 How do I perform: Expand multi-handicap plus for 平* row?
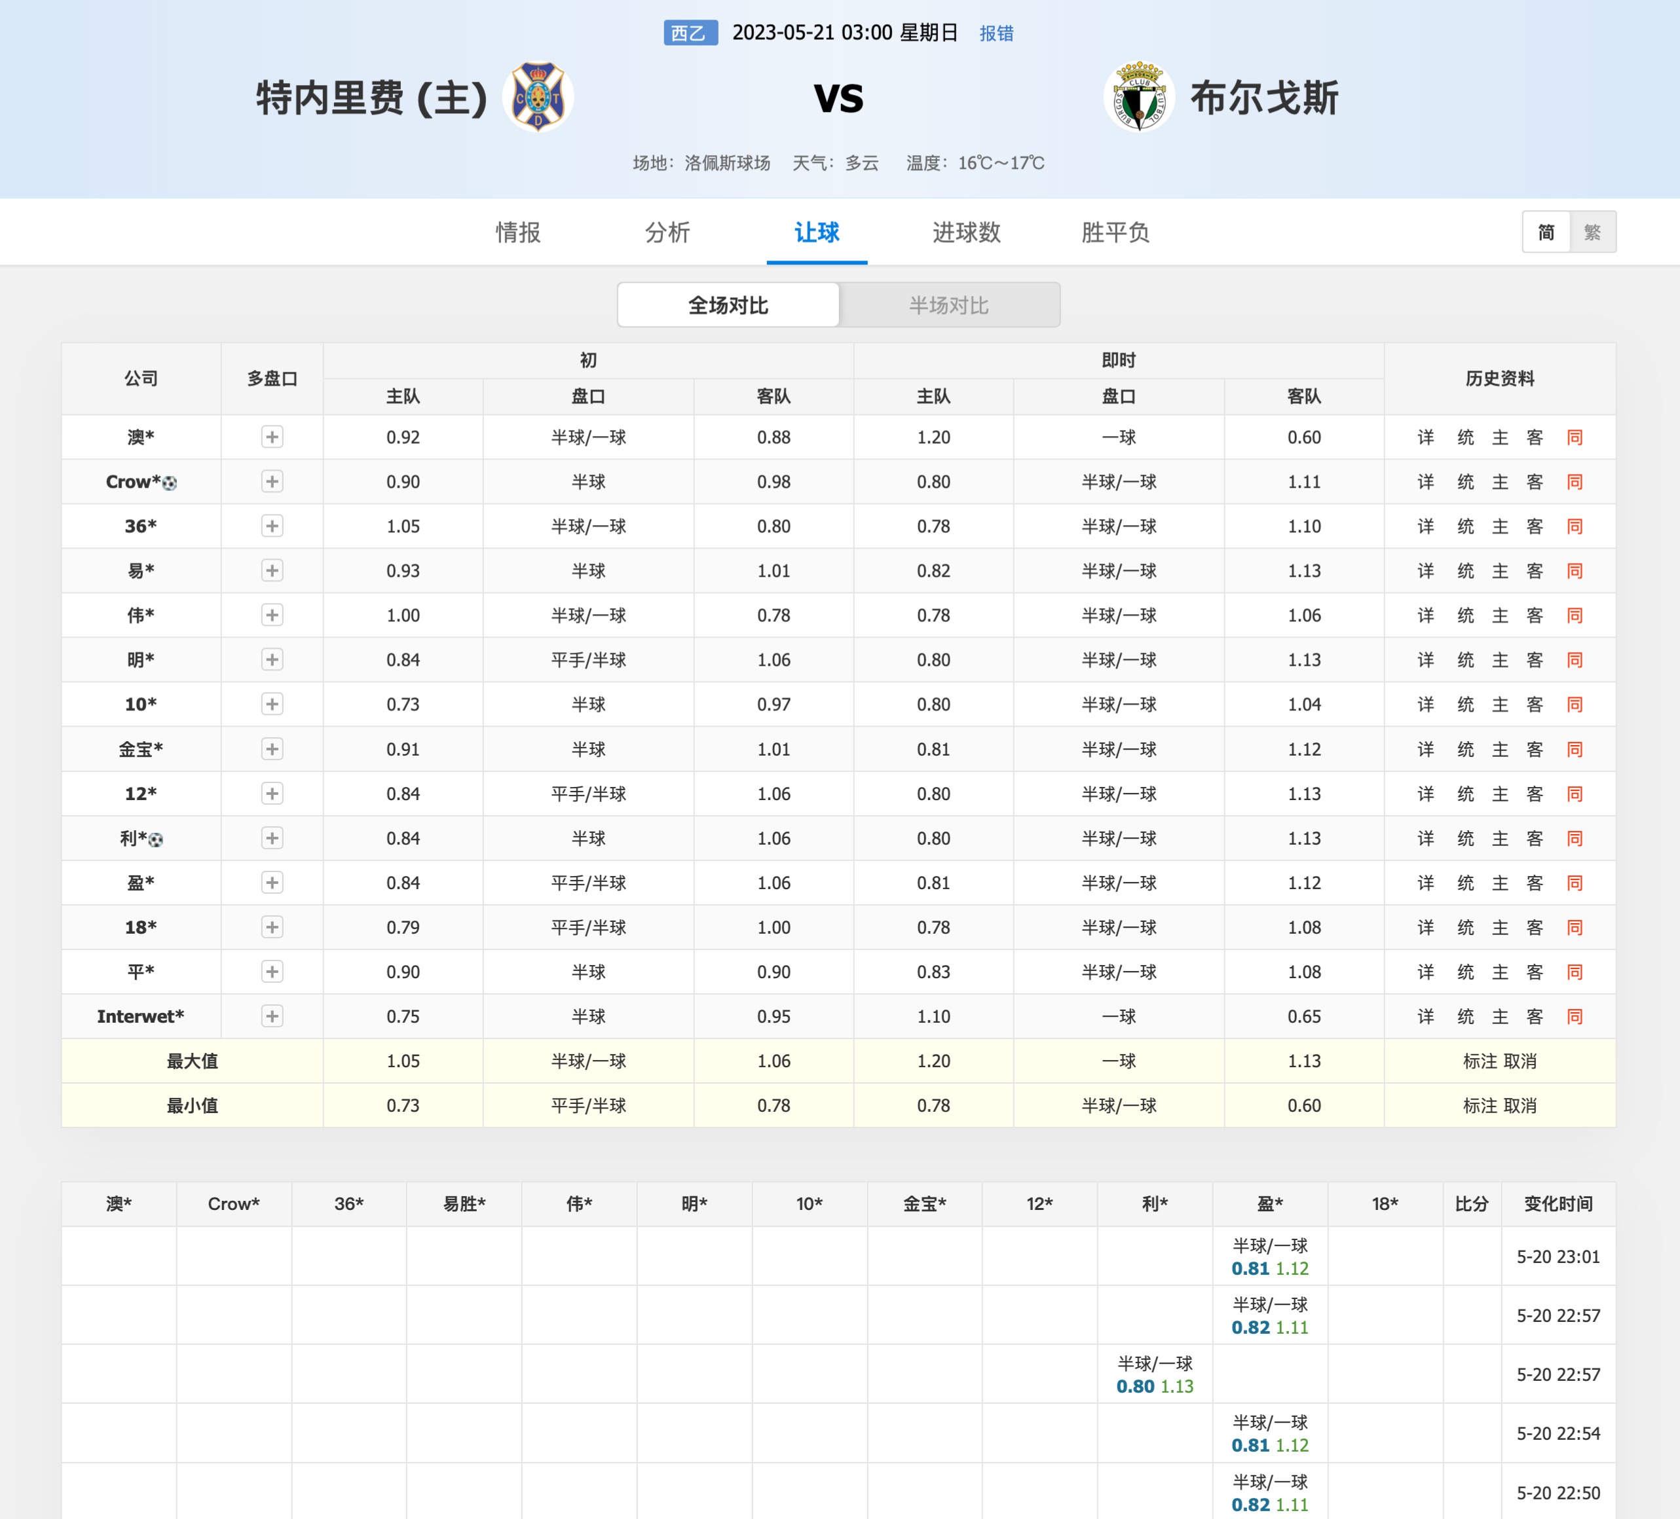pyautogui.click(x=272, y=972)
